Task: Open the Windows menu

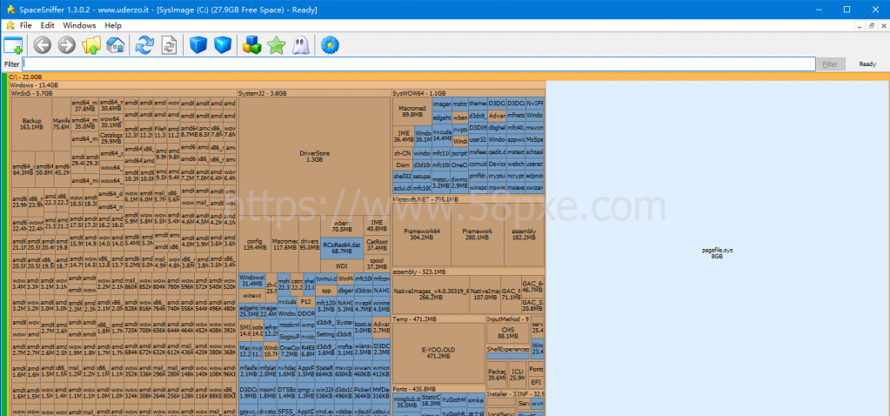Action: [79, 25]
